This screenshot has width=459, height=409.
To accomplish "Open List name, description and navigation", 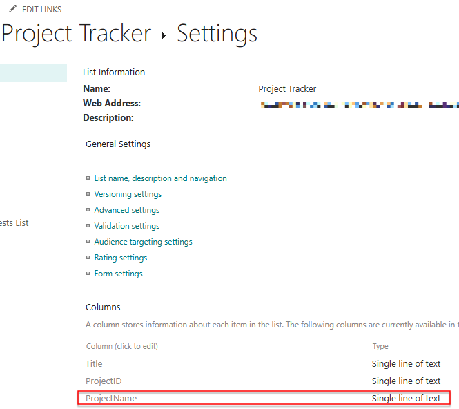I will (160, 178).
